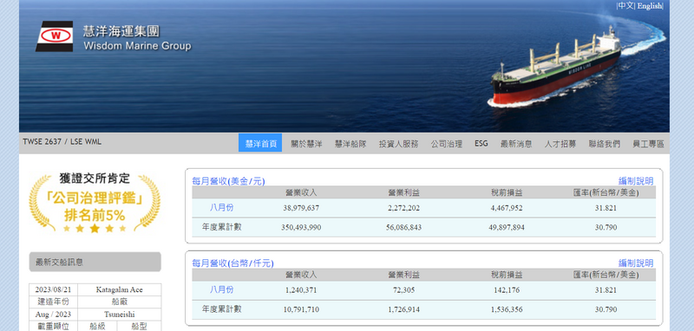Select the TWD revenue 1,240,371
Image resolution: width=694 pixels, height=331 pixels.
301,290
